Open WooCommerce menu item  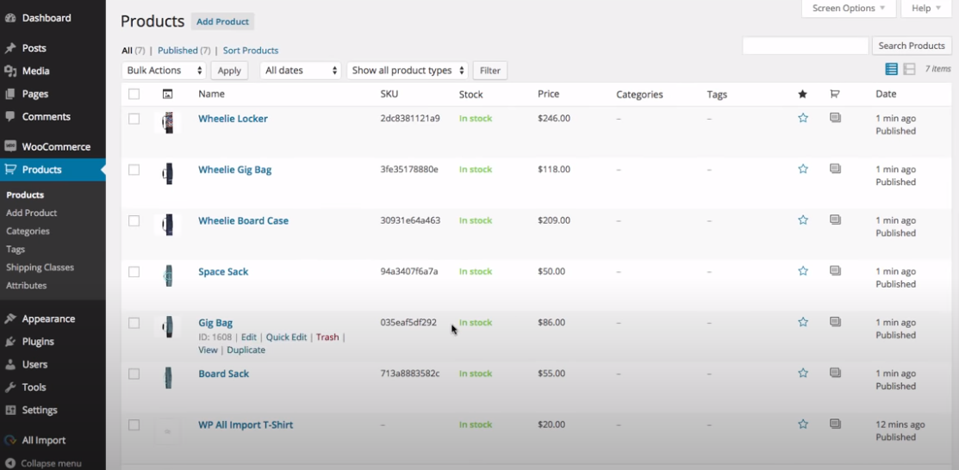coord(56,146)
